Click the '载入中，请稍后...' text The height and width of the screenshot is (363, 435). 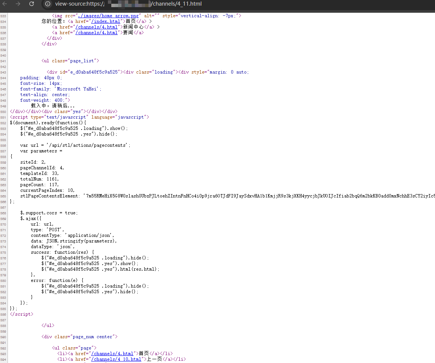(53, 106)
